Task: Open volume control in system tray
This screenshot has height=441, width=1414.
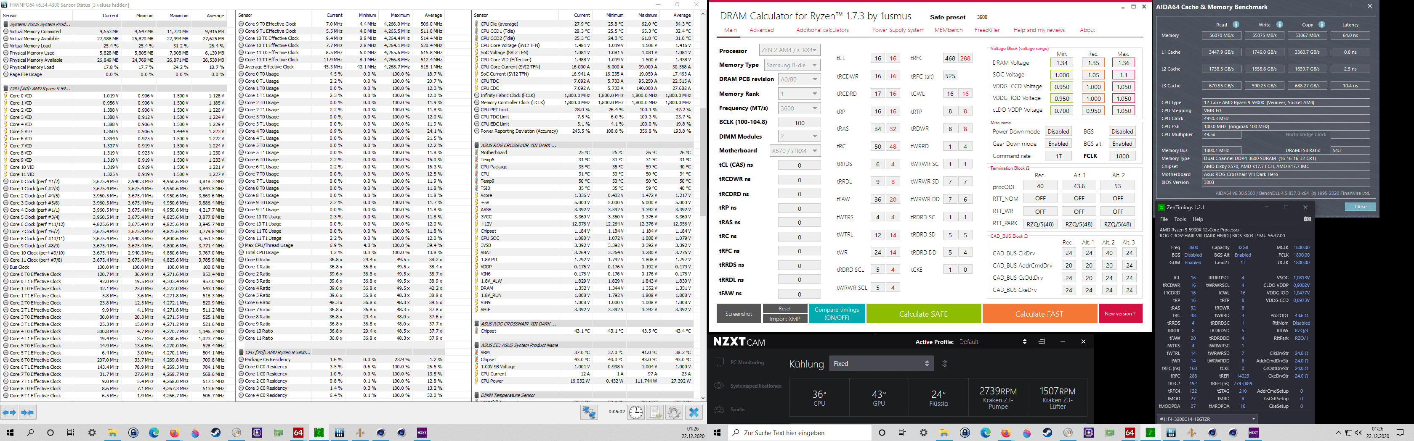Action: 1358,433
